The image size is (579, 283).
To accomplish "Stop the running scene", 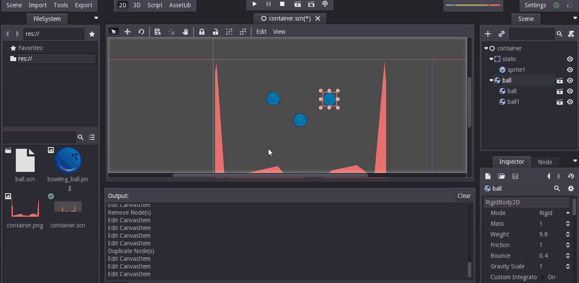I will coord(282,4).
